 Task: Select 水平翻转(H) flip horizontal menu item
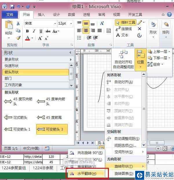coord(87,174)
